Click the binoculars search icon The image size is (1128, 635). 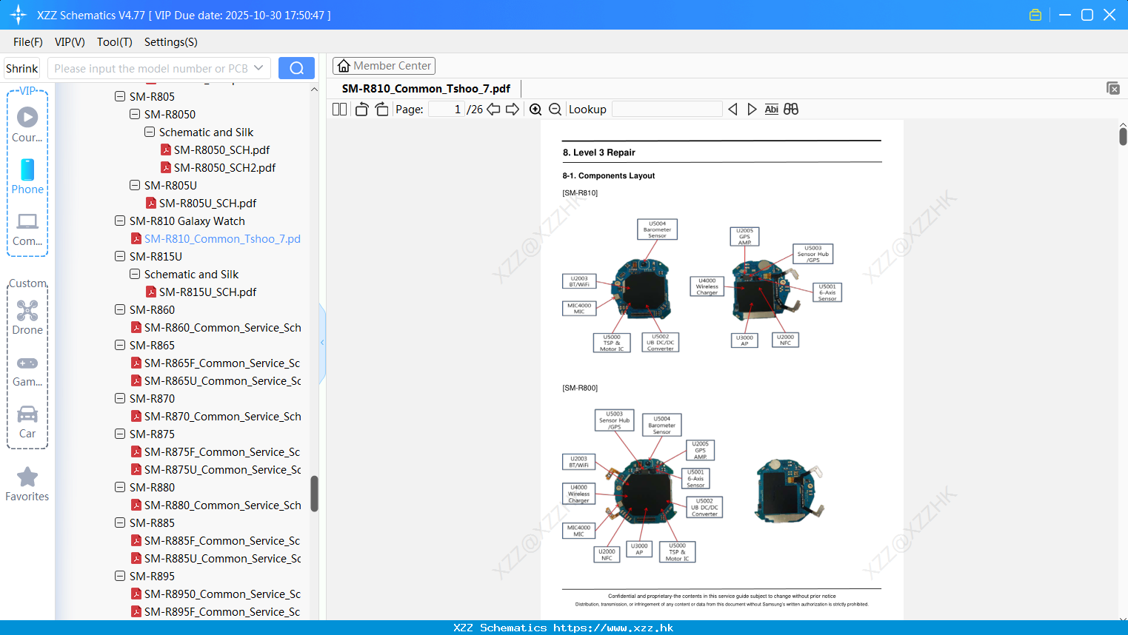coord(791,109)
